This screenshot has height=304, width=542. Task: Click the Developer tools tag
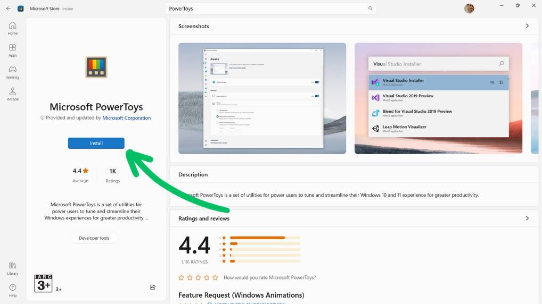tap(94, 238)
